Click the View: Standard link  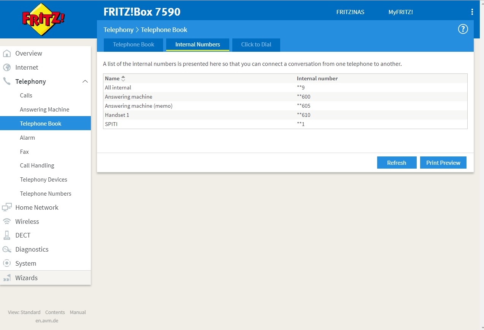click(x=24, y=312)
